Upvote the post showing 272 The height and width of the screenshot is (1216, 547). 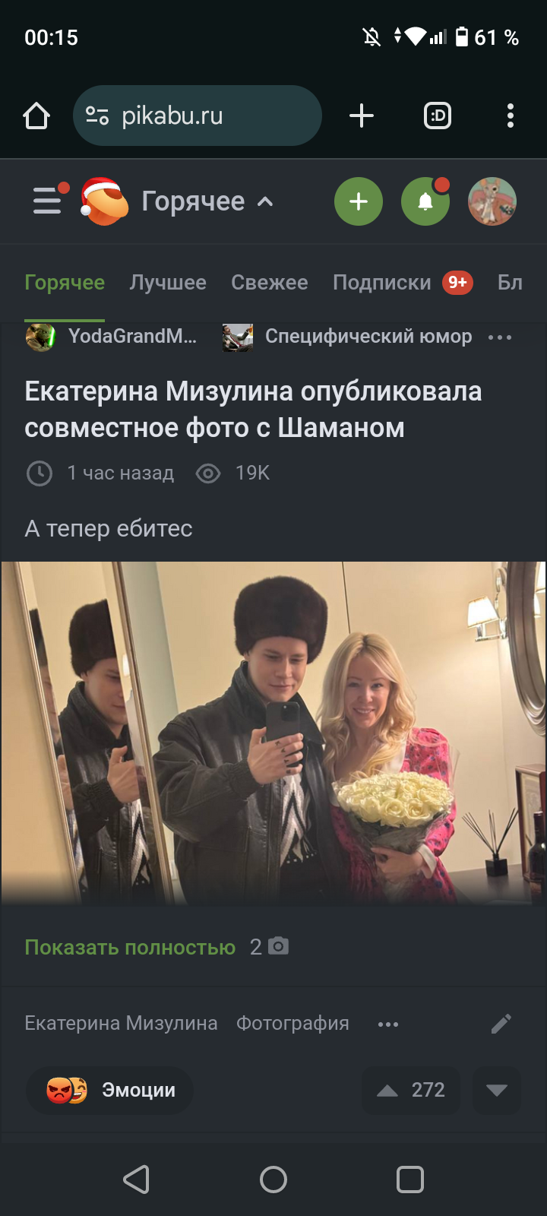click(410, 1090)
